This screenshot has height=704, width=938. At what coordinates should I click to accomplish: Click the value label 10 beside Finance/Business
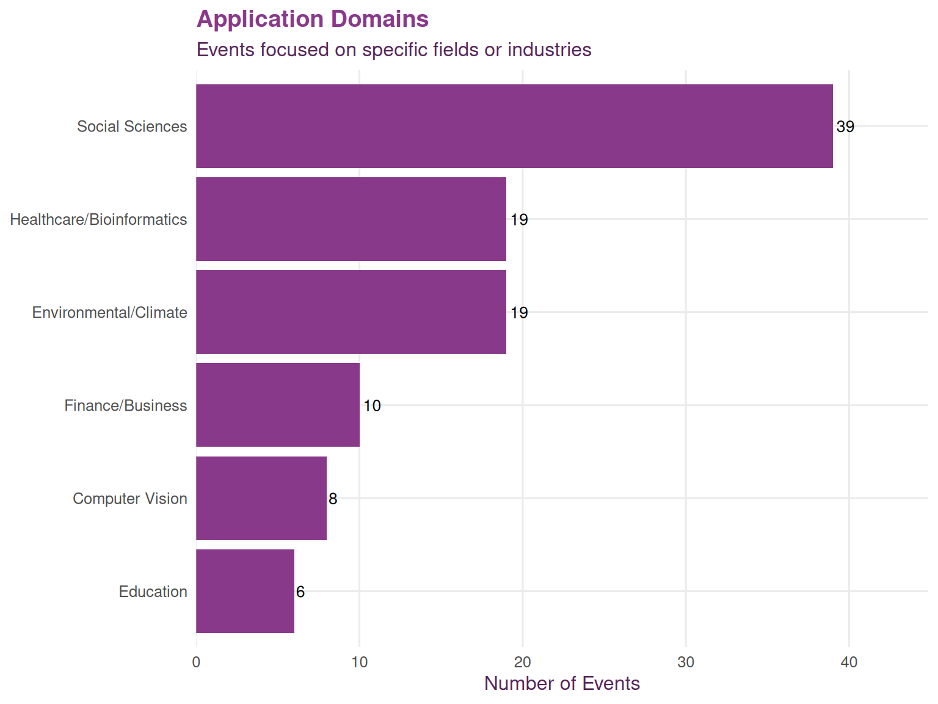click(372, 406)
